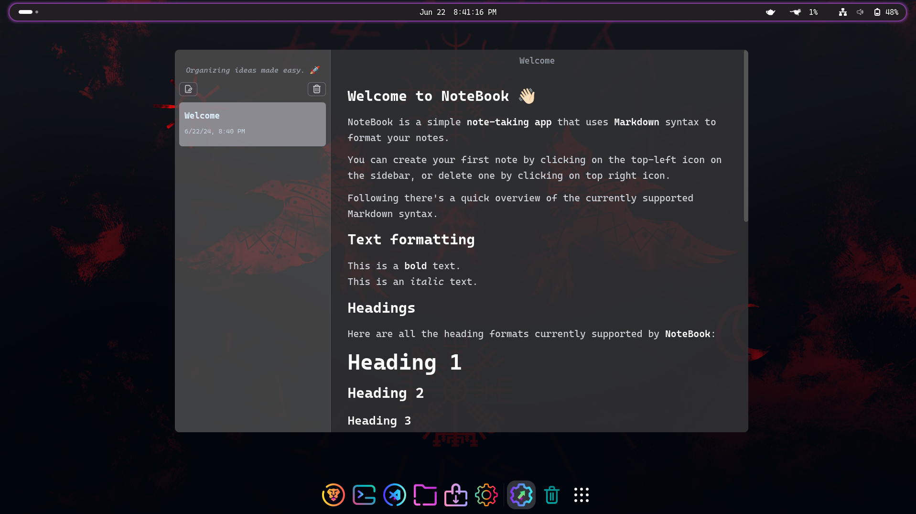Click the italic word in 'This is an italic text'
The height and width of the screenshot is (514, 916).
(x=427, y=282)
